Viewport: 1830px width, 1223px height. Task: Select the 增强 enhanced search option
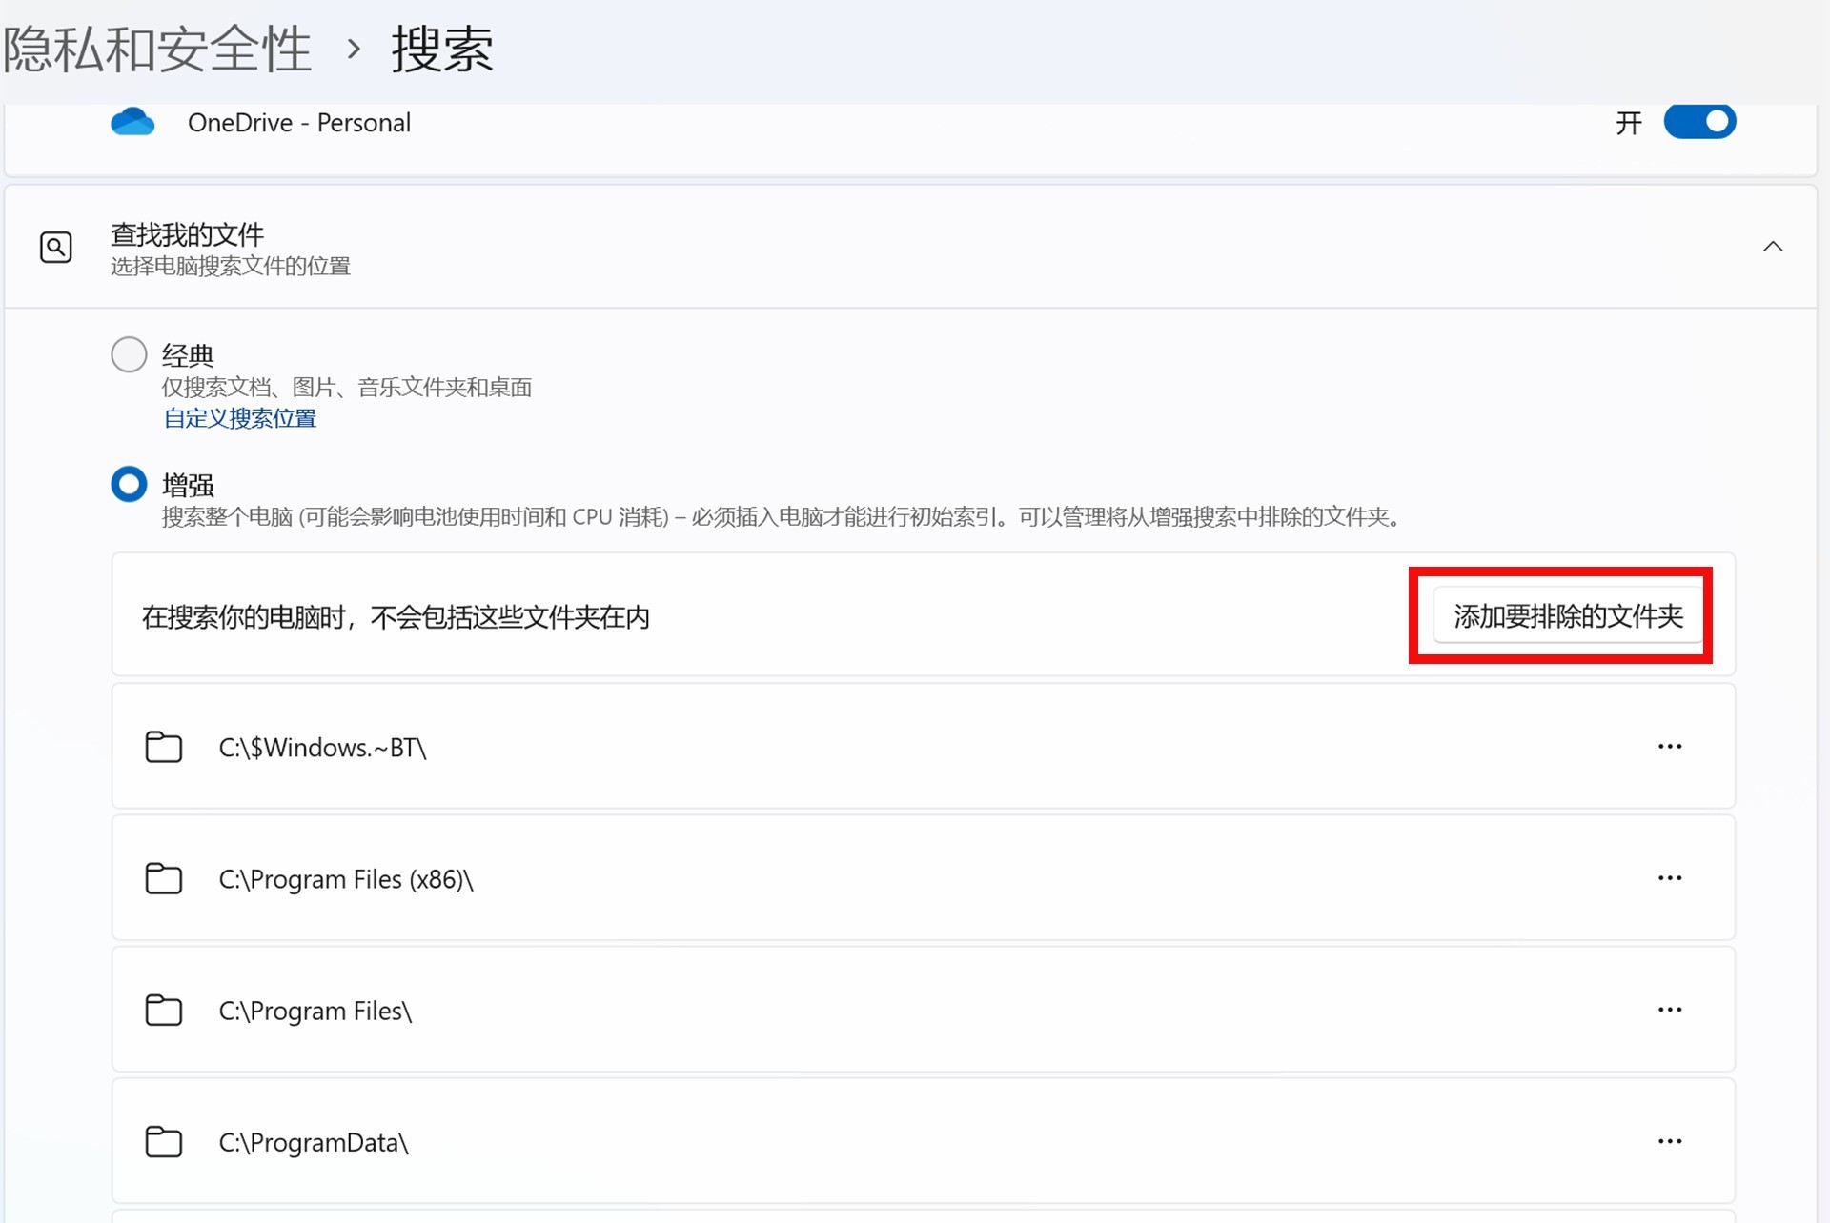pos(130,484)
